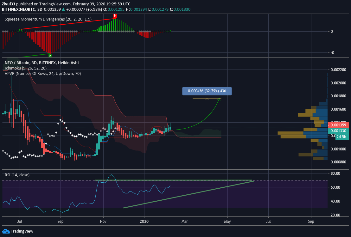Click the 0.002000 price axis value
Viewport: 351px width, 237px height.
338,83
